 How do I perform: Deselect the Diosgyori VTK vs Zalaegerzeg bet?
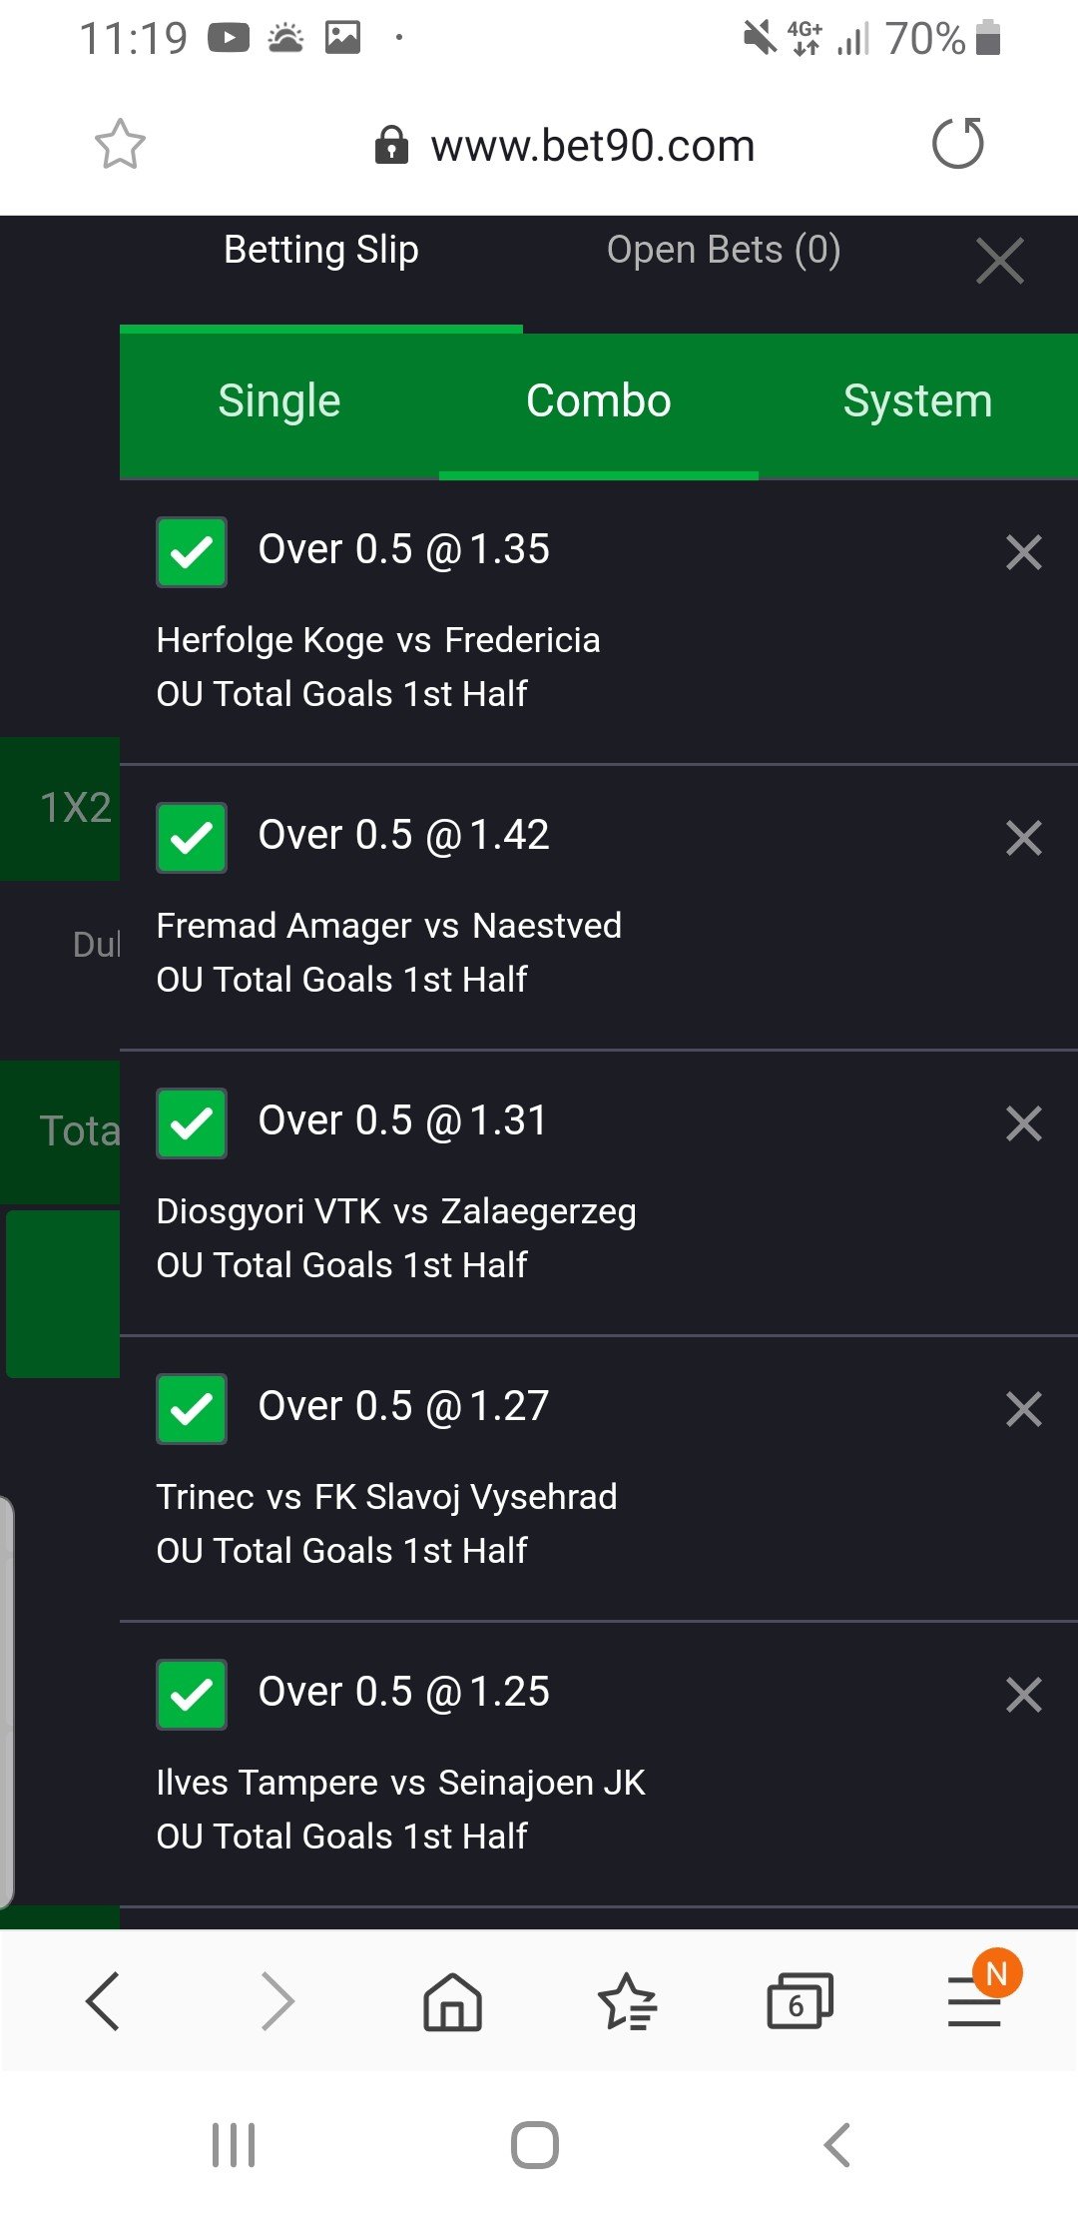pos(192,1123)
